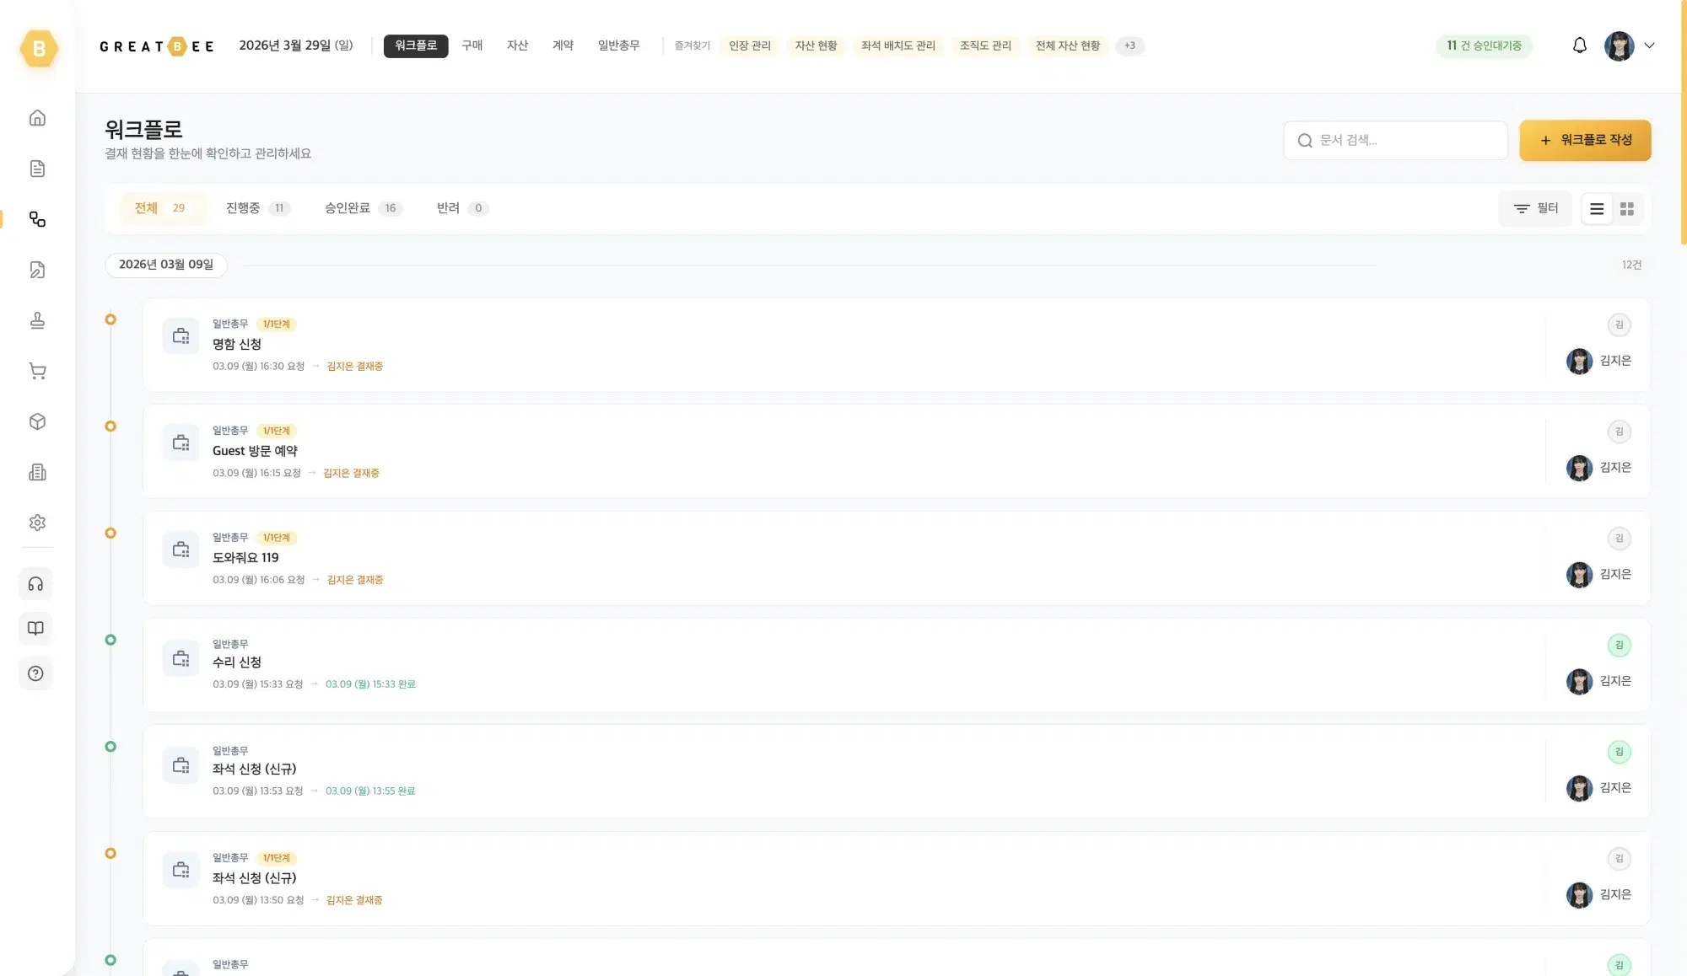This screenshot has height=976, width=1687.
Task: Click the notification bell icon
Action: pyautogui.click(x=1580, y=46)
